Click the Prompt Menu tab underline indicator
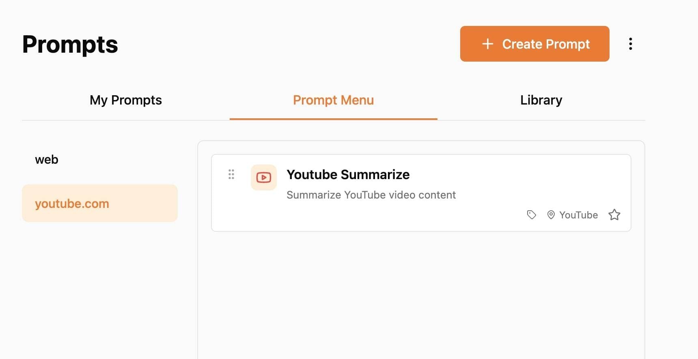This screenshot has width=698, height=359. pyautogui.click(x=334, y=119)
